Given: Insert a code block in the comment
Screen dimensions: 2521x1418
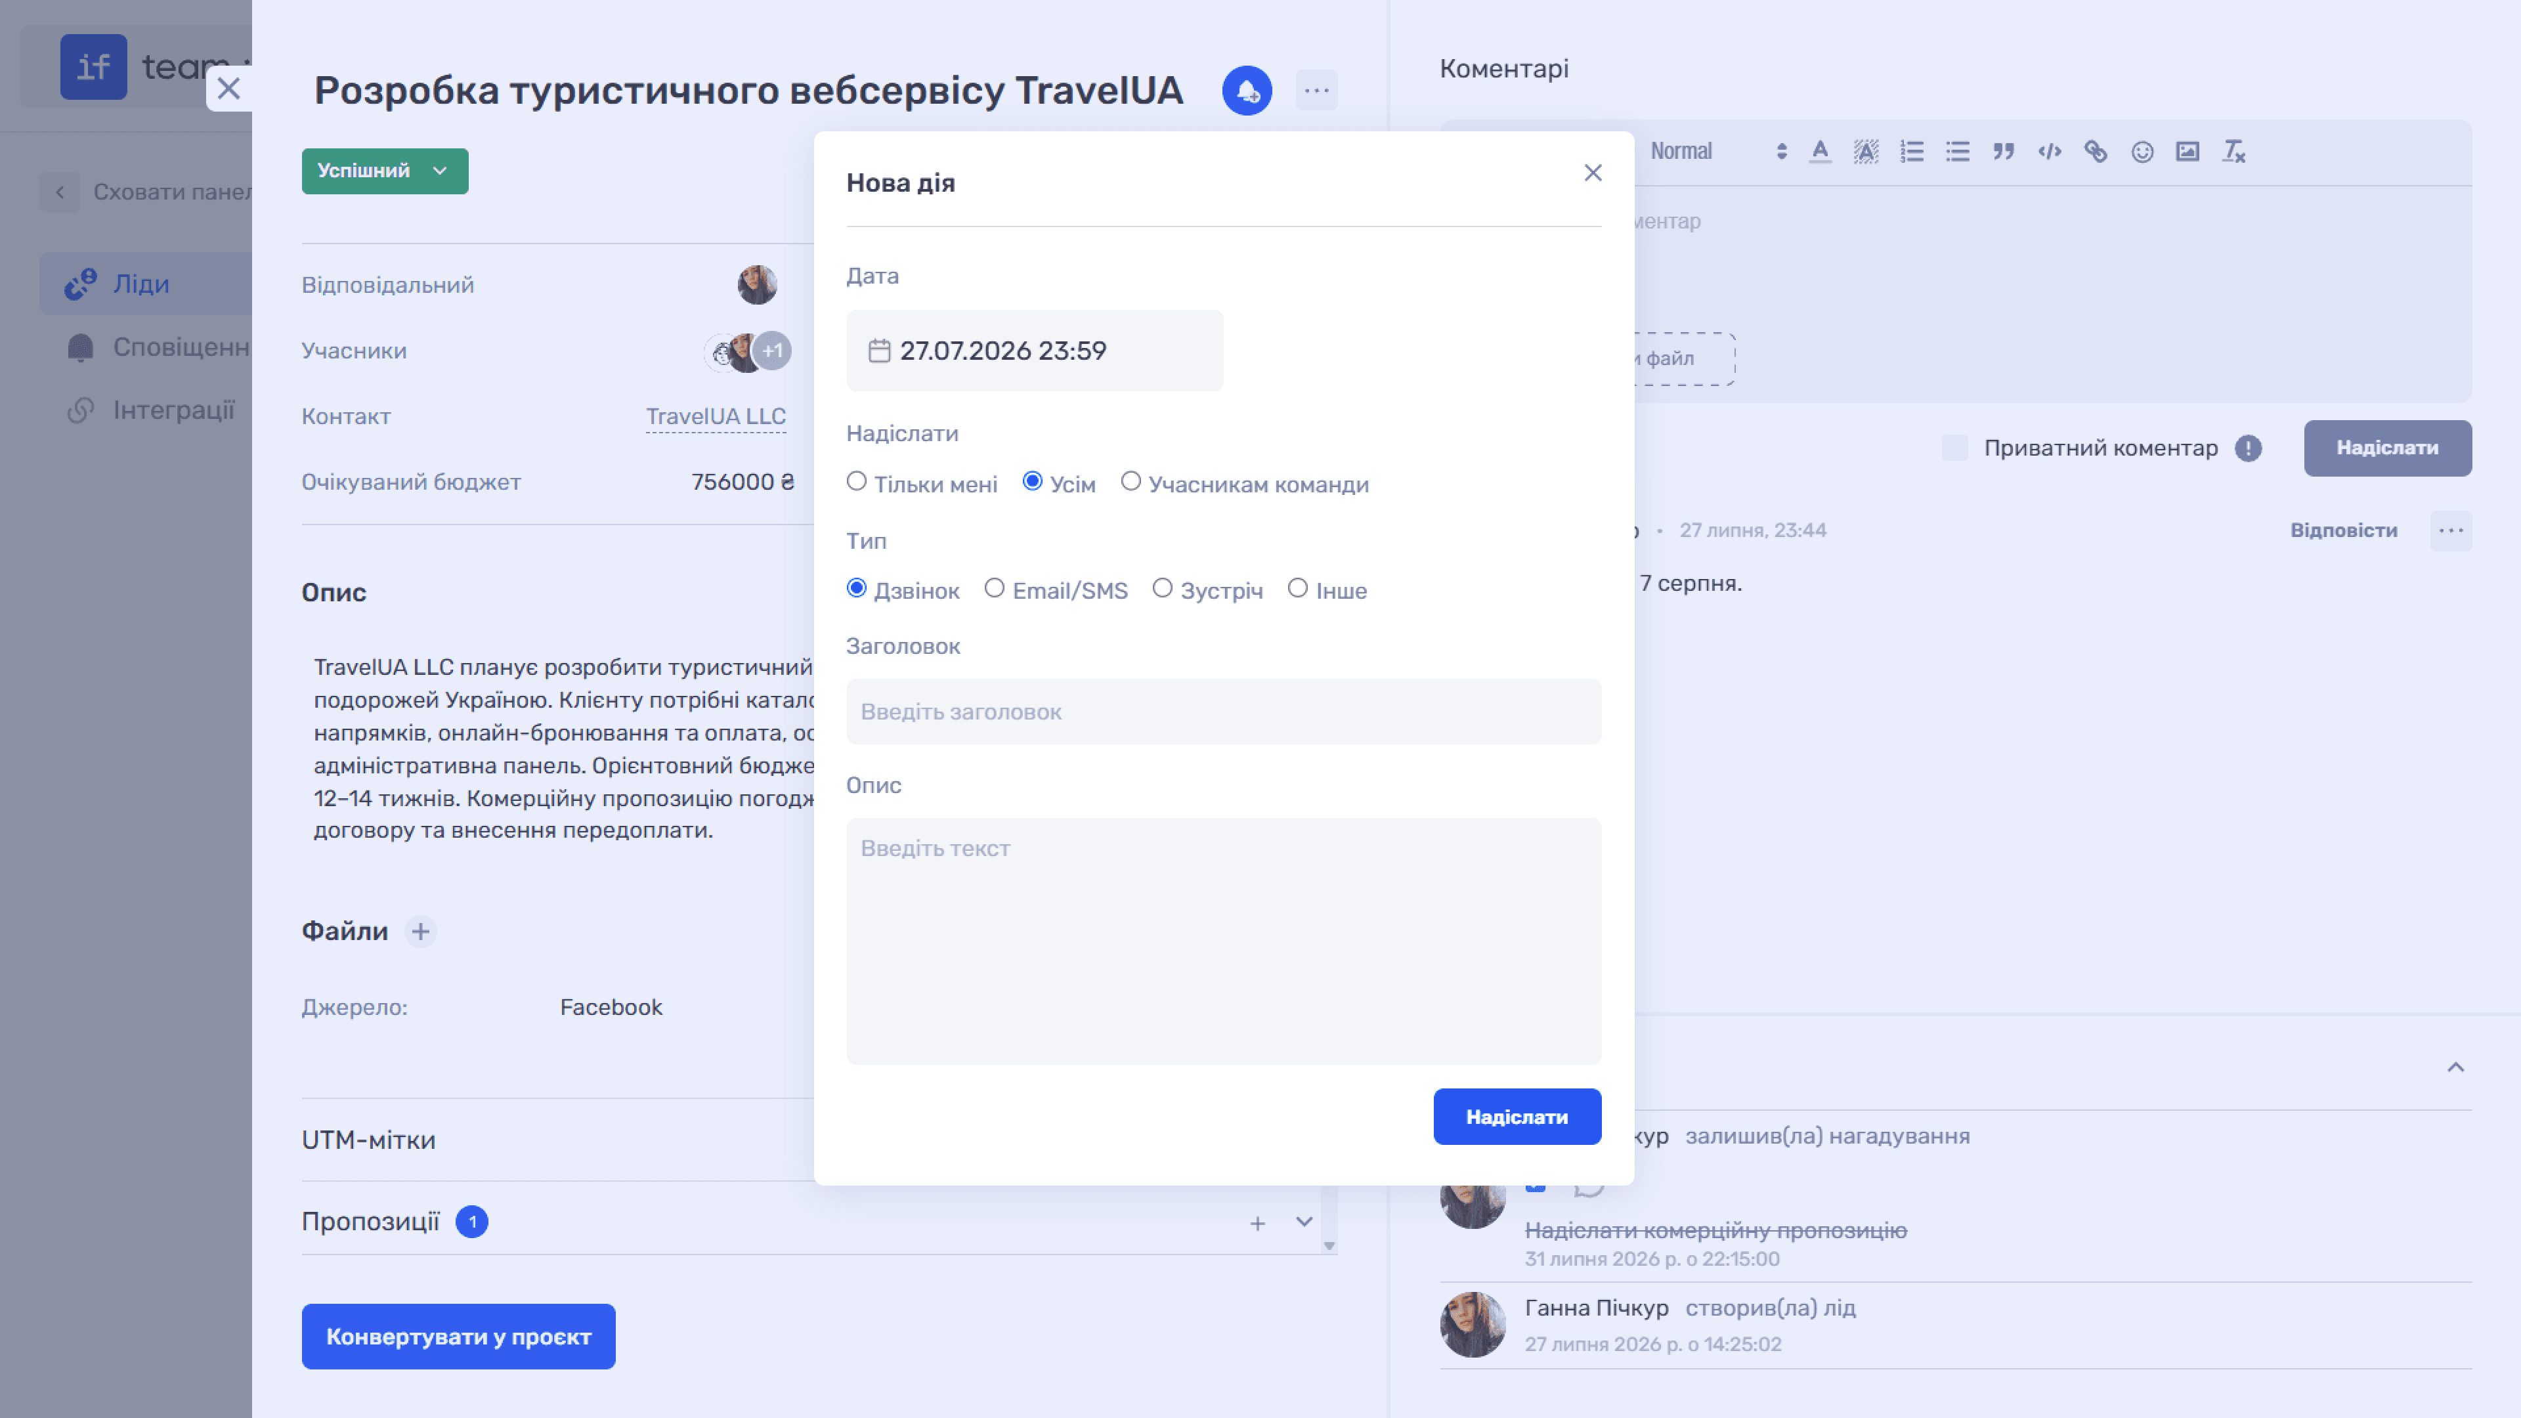Looking at the screenshot, I should pos(2050,152).
